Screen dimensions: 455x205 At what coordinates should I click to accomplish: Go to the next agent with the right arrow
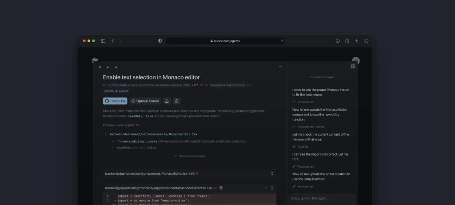116,67
